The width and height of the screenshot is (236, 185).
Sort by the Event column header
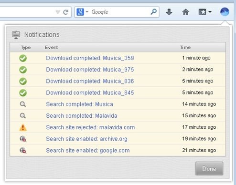(51, 47)
